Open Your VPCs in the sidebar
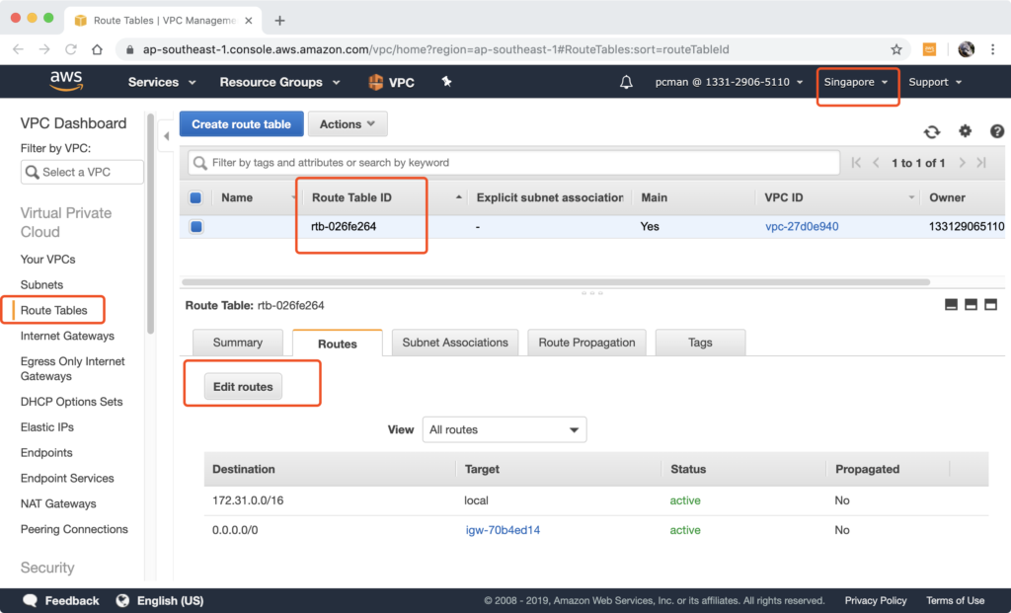 tap(47, 260)
